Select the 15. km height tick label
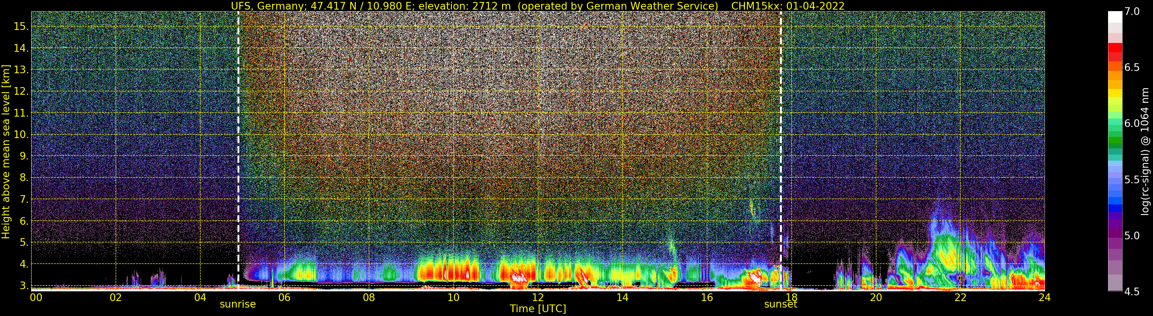The width and height of the screenshot is (1153, 316). pyautogui.click(x=21, y=26)
